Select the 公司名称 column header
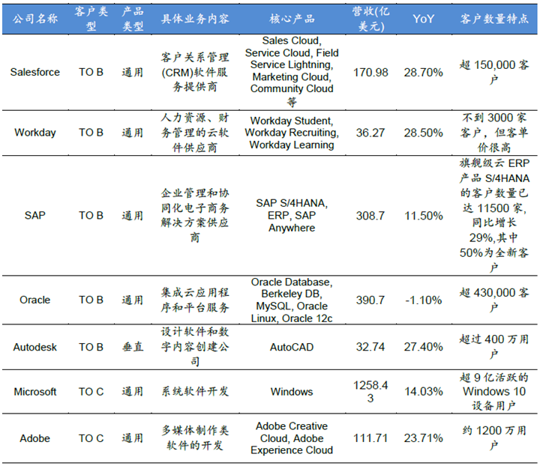The width and height of the screenshot is (543, 466). 35,19
